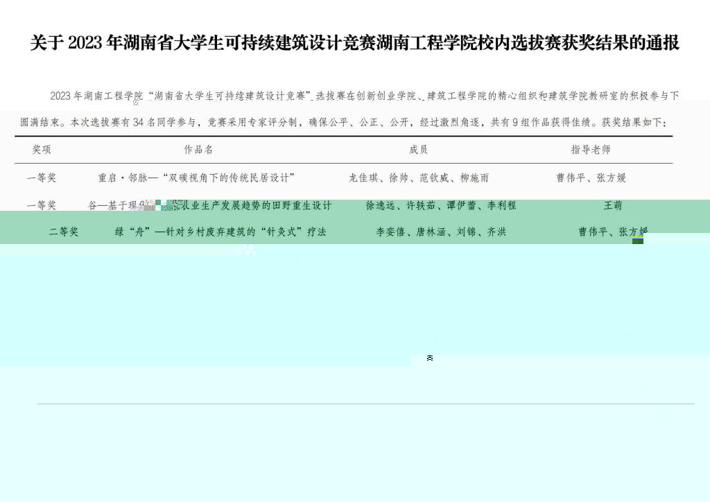
Task: Click work title '重启·邻脉—双碳视角下的传统民居设计'
Action: pyautogui.click(x=196, y=178)
